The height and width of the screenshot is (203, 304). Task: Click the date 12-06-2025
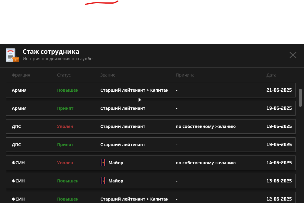(x=279, y=199)
